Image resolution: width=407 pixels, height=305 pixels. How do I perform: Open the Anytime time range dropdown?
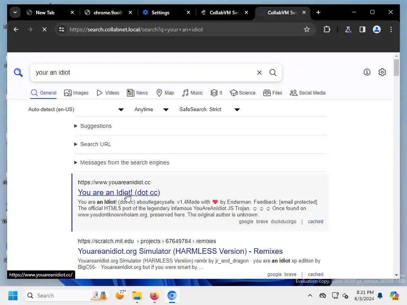coord(151,110)
